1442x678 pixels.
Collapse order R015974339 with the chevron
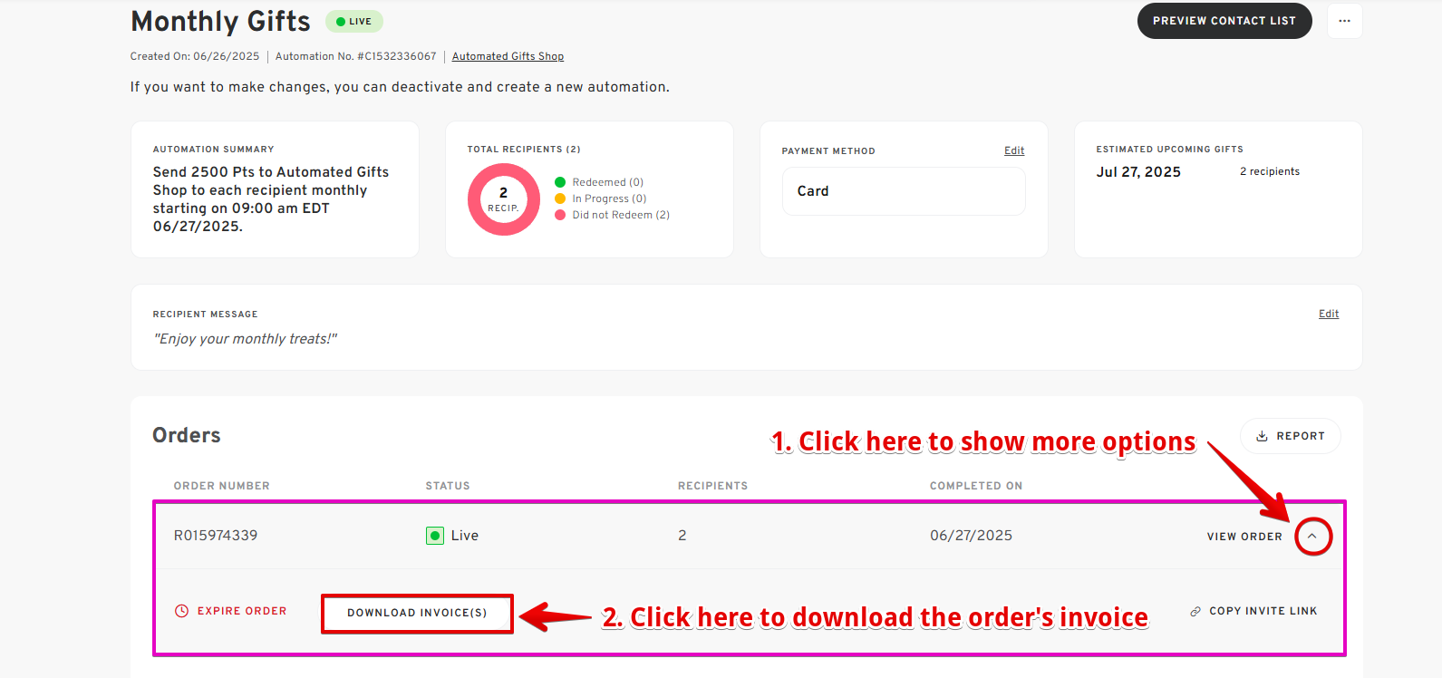[x=1313, y=536]
